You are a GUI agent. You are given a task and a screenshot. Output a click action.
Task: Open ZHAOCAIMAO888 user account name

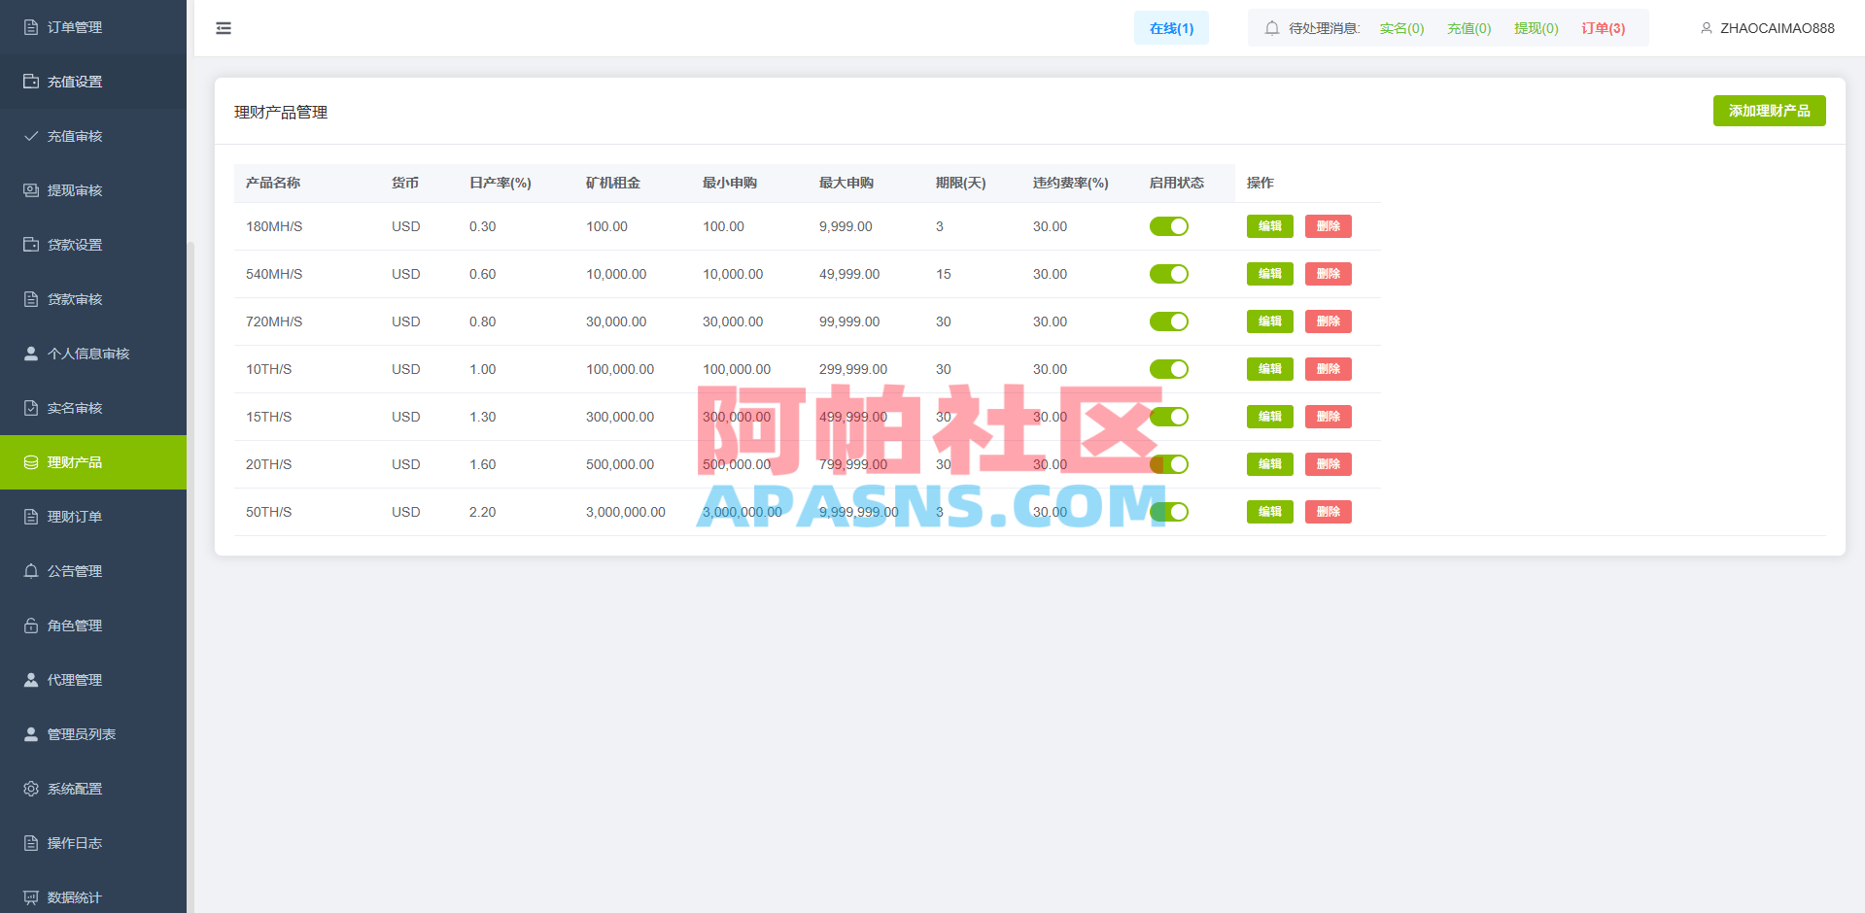coord(1777,28)
